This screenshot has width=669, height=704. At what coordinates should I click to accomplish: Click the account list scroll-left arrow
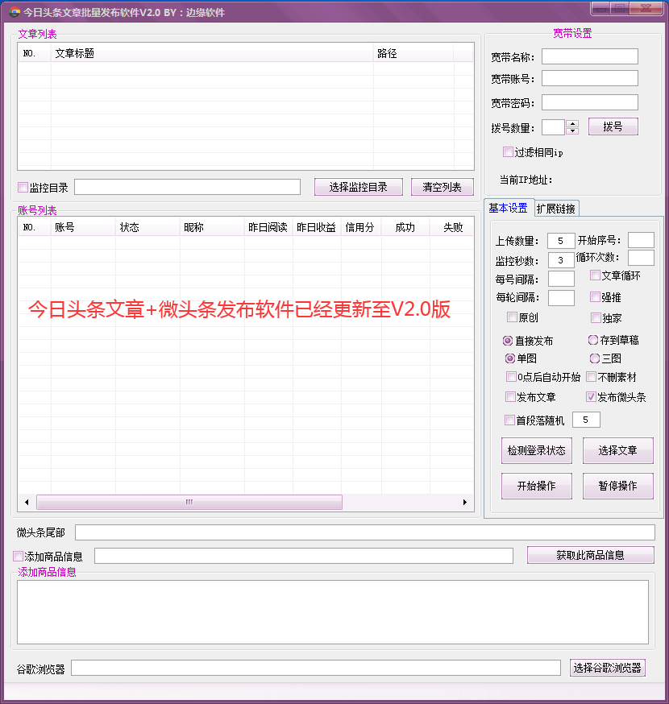[27, 502]
